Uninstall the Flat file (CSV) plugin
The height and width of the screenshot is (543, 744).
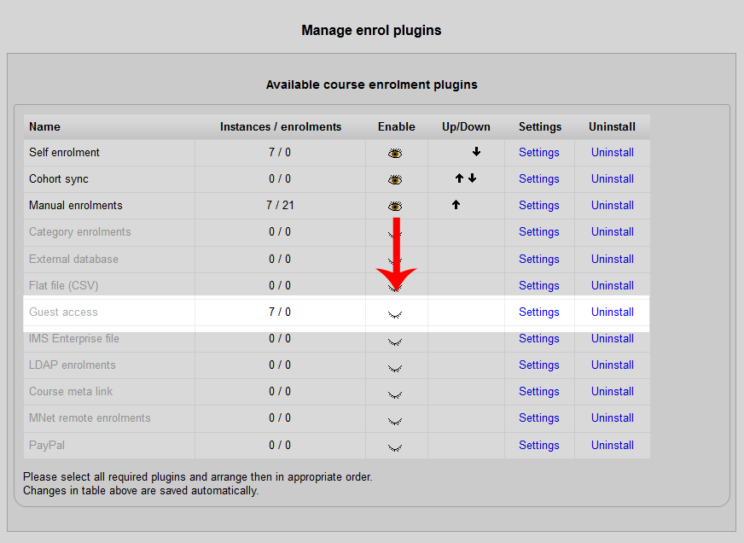click(613, 286)
